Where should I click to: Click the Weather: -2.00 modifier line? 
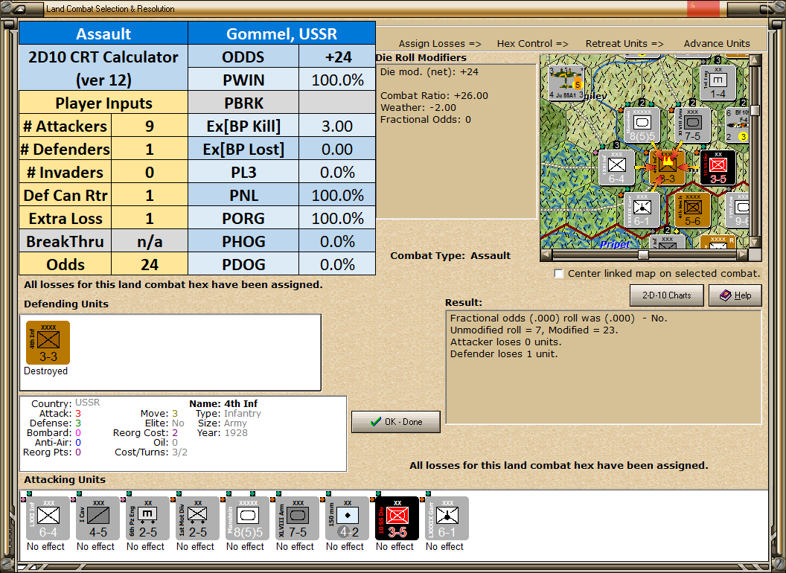coord(418,108)
